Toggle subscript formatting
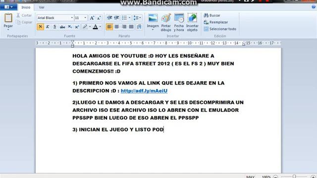Viewport: 317px width, 178px height. click(x=70, y=27)
